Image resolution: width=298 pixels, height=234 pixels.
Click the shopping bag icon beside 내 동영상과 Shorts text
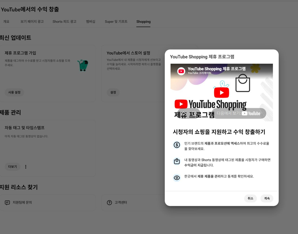(x=177, y=161)
